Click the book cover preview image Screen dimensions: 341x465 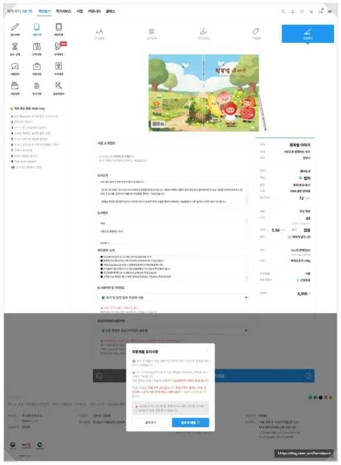(204, 93)
